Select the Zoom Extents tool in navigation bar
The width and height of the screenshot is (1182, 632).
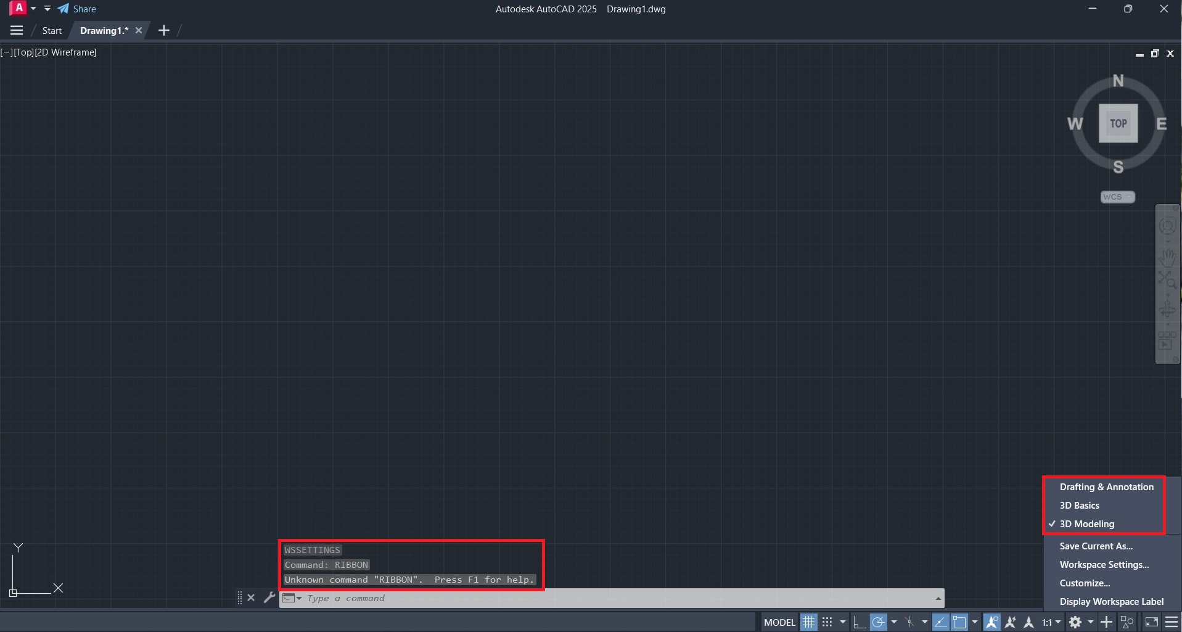(x=1167, y=278)
